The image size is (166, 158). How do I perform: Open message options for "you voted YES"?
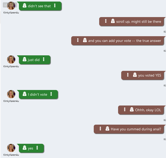[128, 75]
